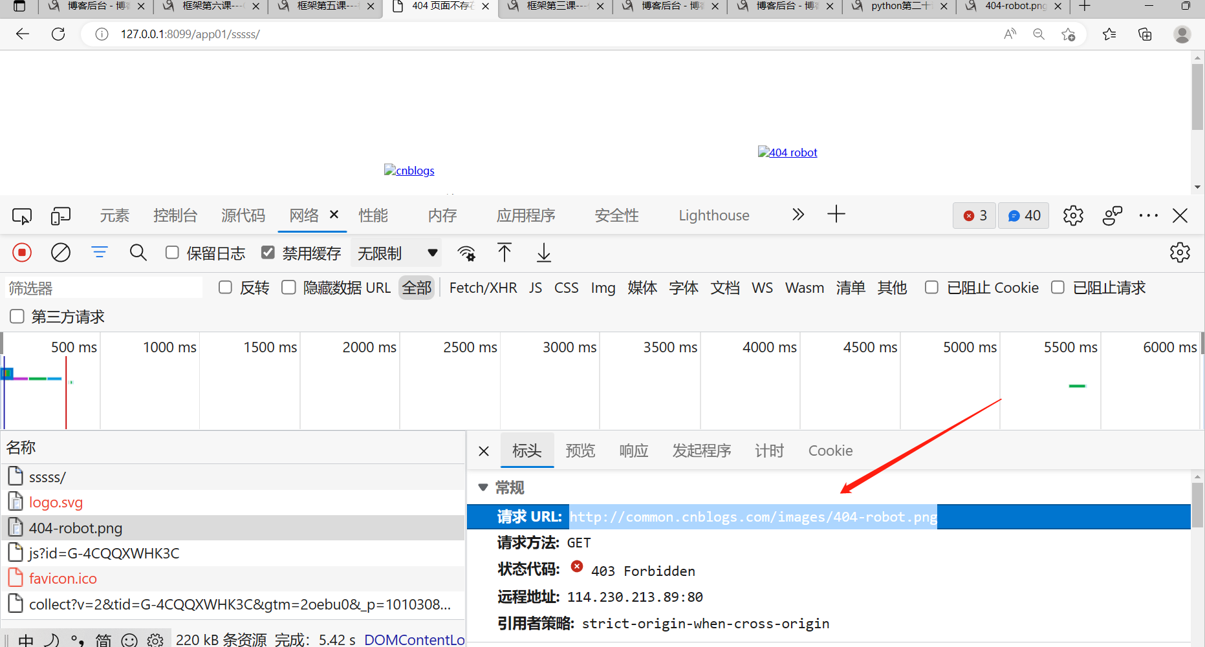Tick the 第三方请求 checkbox
Screen dimensions: 1205x647
tap(17, 317)
